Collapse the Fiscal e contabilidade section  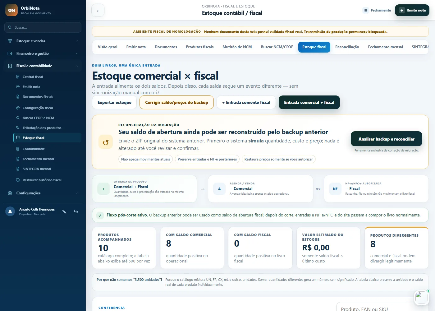pyautogui.click(x=43, y=66)
